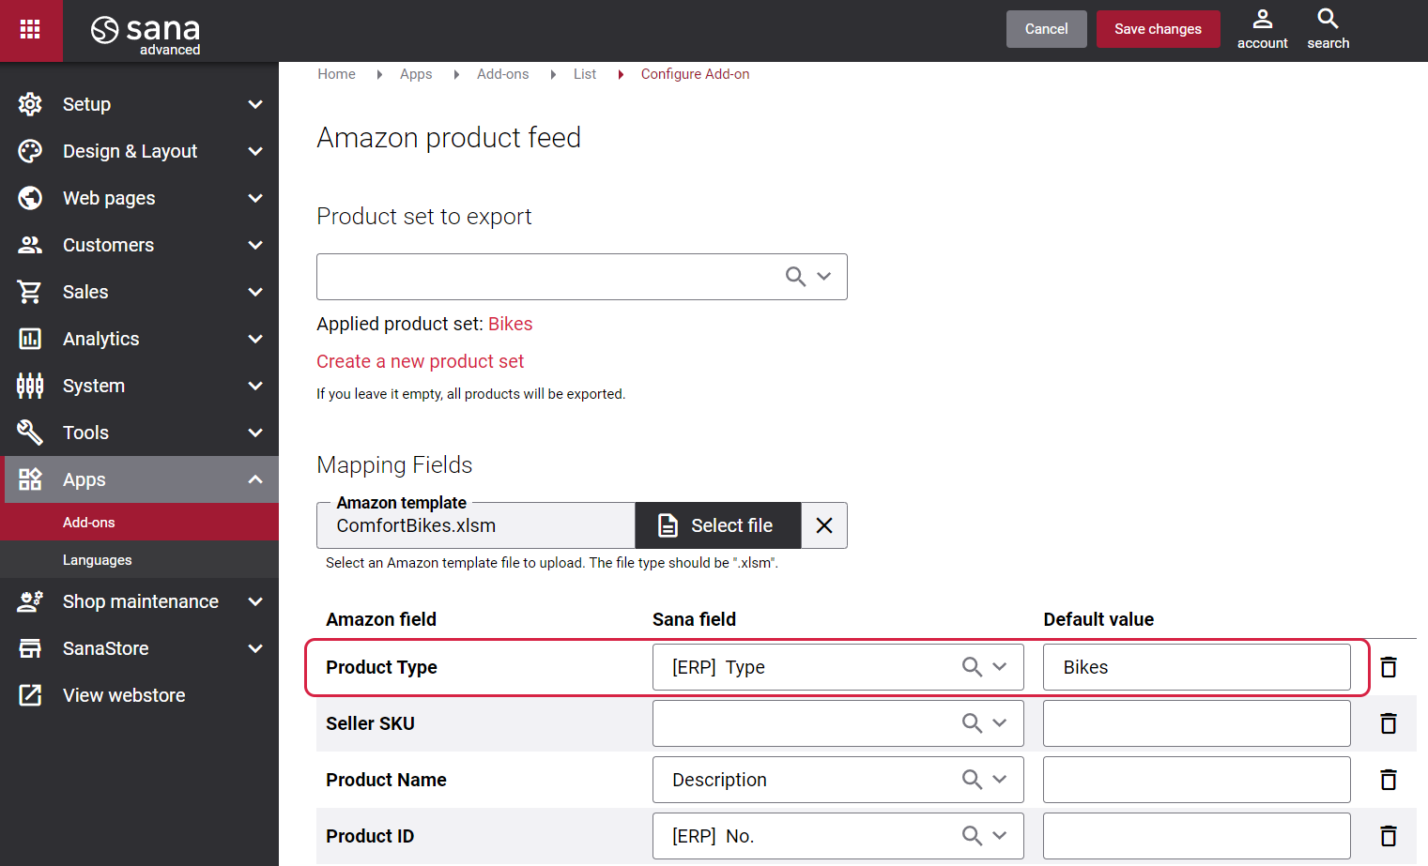Click the View webstore menu item
This screenshot has height=866, width=1428.
pyautogui.click(x=139, y=695)
